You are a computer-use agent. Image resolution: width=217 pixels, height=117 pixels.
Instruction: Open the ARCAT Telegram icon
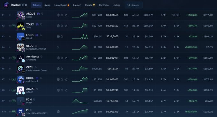(66, 90)
